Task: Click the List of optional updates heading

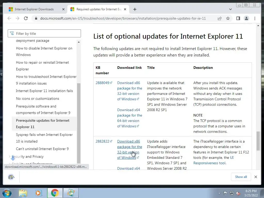Action: tap(168, 36)
